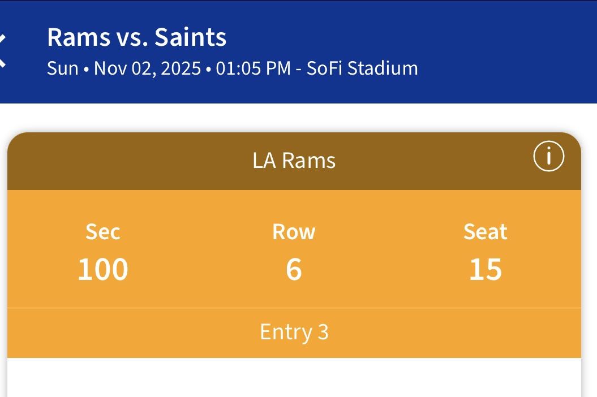The height and width of the screenshot is (397, 597).
Task: Select the LA Rams ticket header
Action: pos(294,161)
